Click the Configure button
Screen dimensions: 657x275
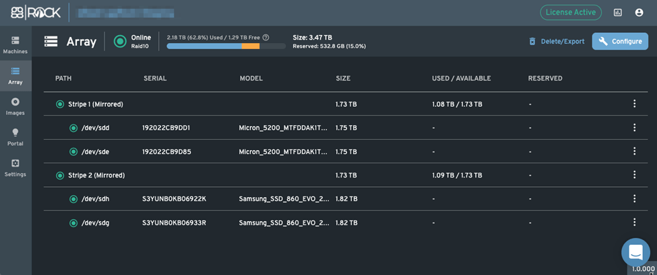[619, 42]
